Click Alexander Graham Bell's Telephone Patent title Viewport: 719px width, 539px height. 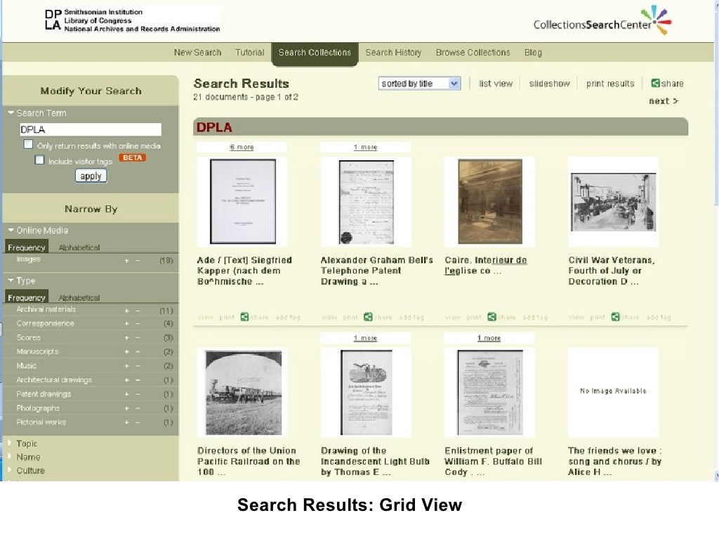[376, 271]
